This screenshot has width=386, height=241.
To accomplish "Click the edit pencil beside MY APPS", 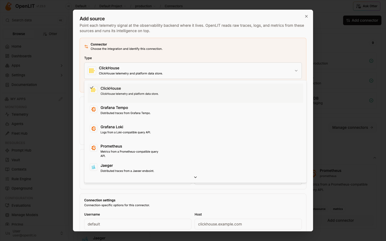I will pyautogui.click(x=61, y=99).
